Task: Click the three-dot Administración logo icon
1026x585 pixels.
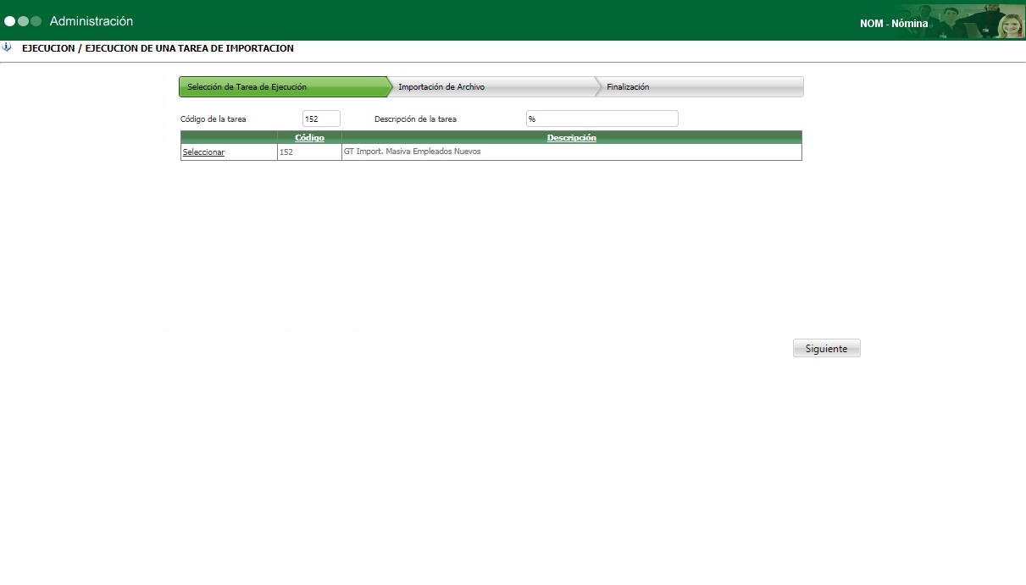Action: click(x=23, y=21)
